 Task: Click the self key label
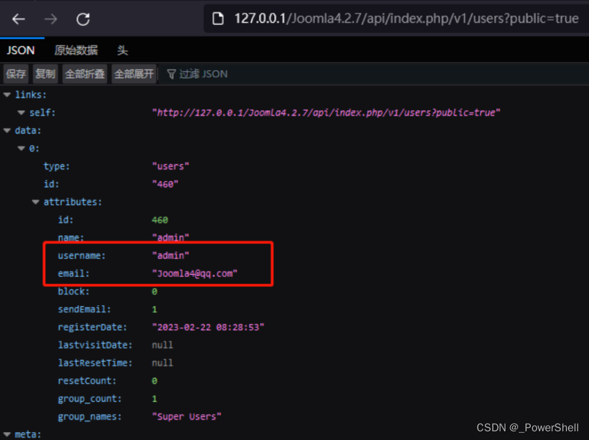(x=42, y=113)
